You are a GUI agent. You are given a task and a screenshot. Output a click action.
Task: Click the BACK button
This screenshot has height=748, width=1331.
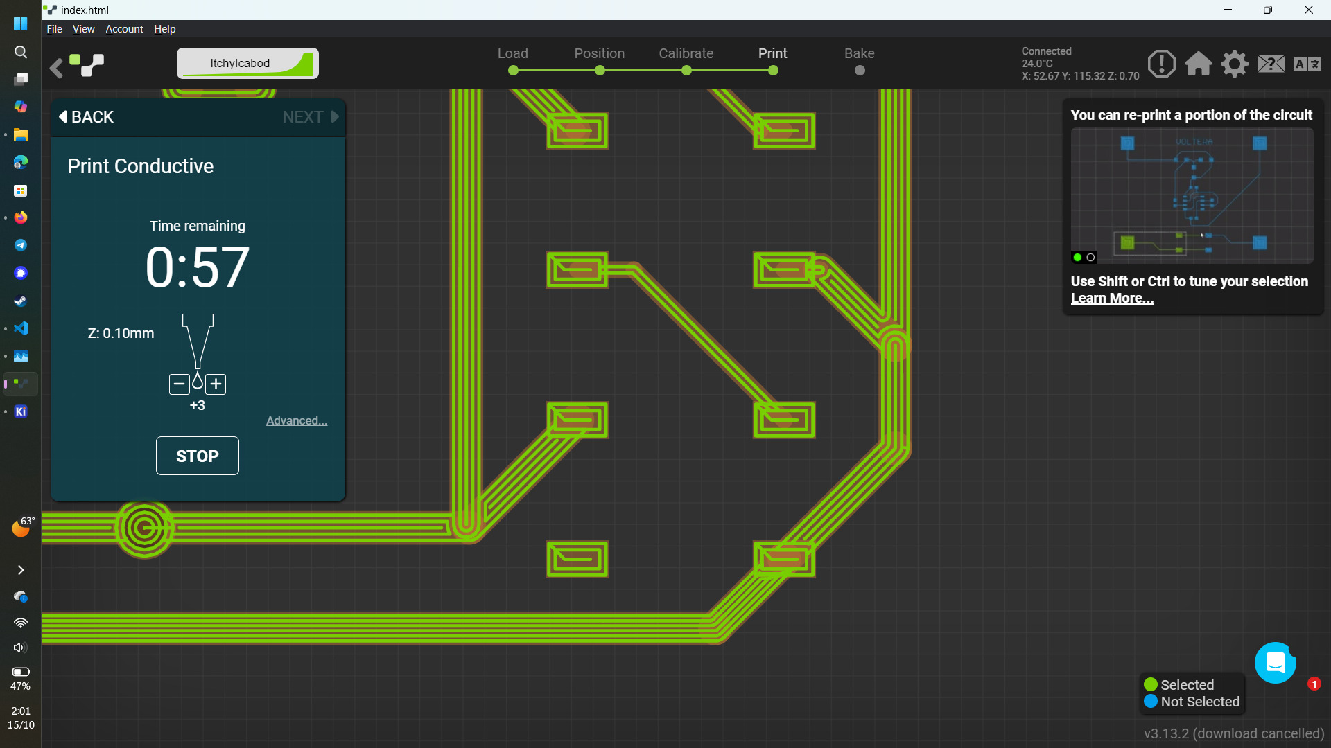(86, 117)
